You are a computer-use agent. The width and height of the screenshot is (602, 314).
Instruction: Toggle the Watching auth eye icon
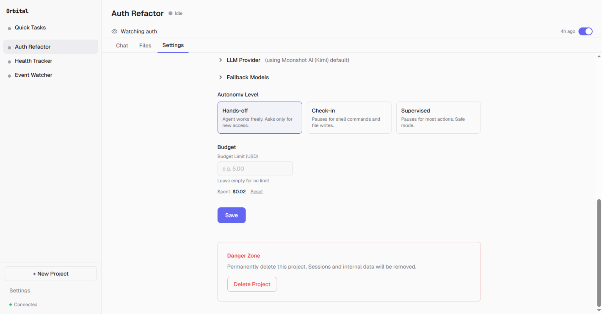click(114, 31)
